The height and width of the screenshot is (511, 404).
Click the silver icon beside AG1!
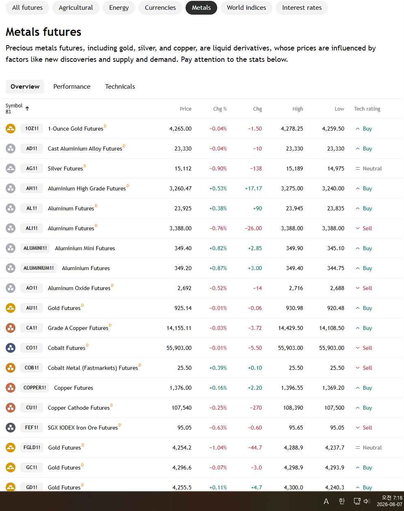pyautogui.click(x=11, y=168)
